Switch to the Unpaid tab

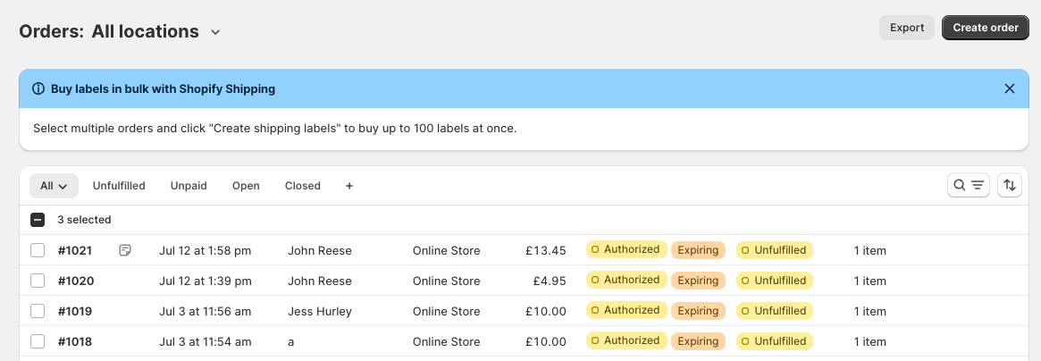[x=189, y=186]
